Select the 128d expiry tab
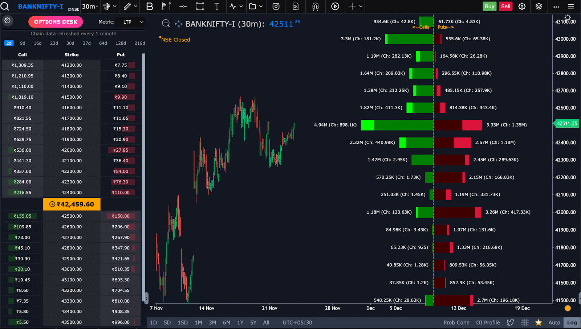The height and width of the screenshot is (329, 581). [121, 43]
